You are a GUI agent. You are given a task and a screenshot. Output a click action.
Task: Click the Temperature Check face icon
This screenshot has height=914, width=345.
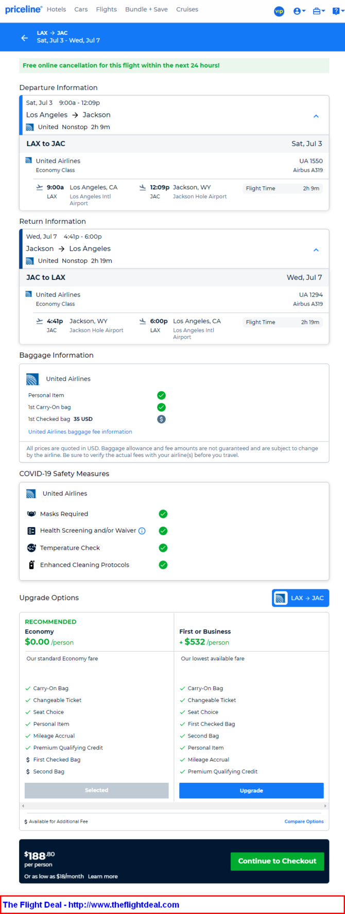click(31, 548)
